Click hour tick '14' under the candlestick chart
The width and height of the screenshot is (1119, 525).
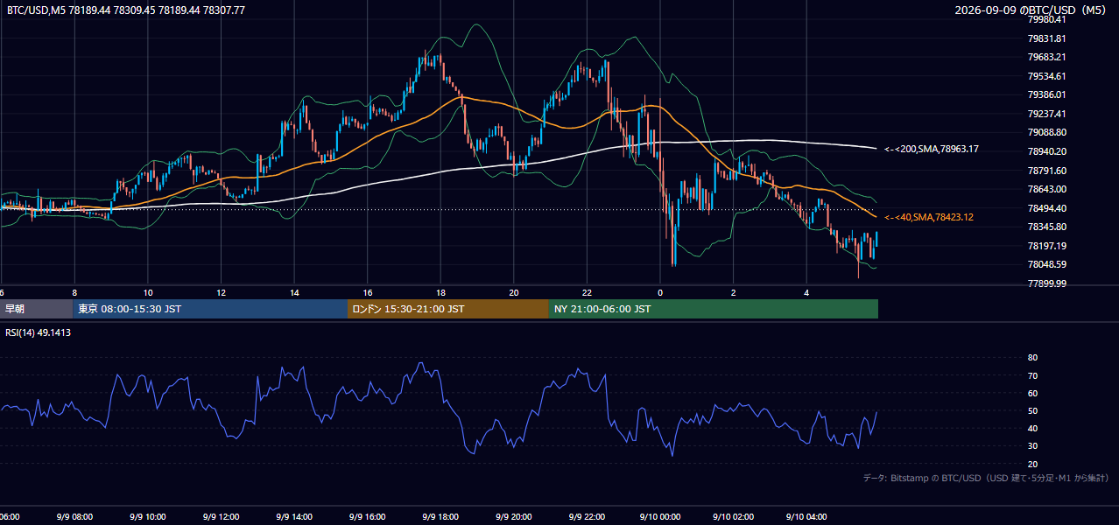tap(295, 293)
